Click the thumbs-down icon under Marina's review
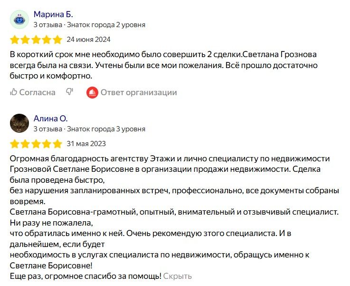This screenshot has height=286, width=350. tap(69, 92)
